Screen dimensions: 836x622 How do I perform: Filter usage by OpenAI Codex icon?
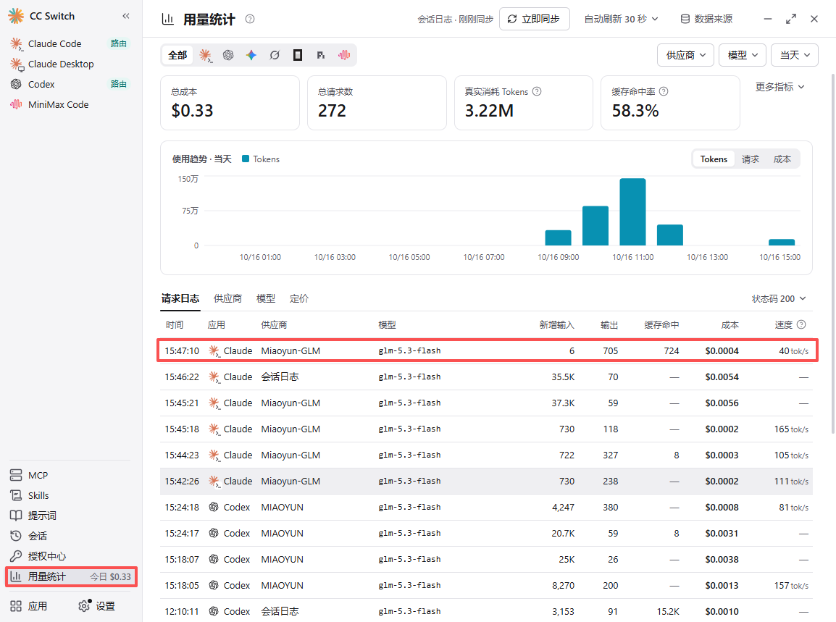(x=228, y=55)
